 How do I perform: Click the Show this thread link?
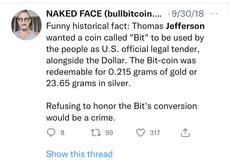(x=79, y=154)
